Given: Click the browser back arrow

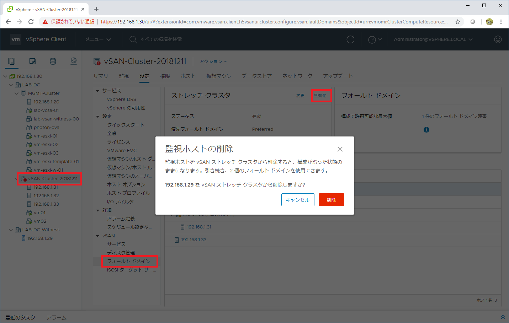Looking at the screenshot, I should tap(8, 22).
